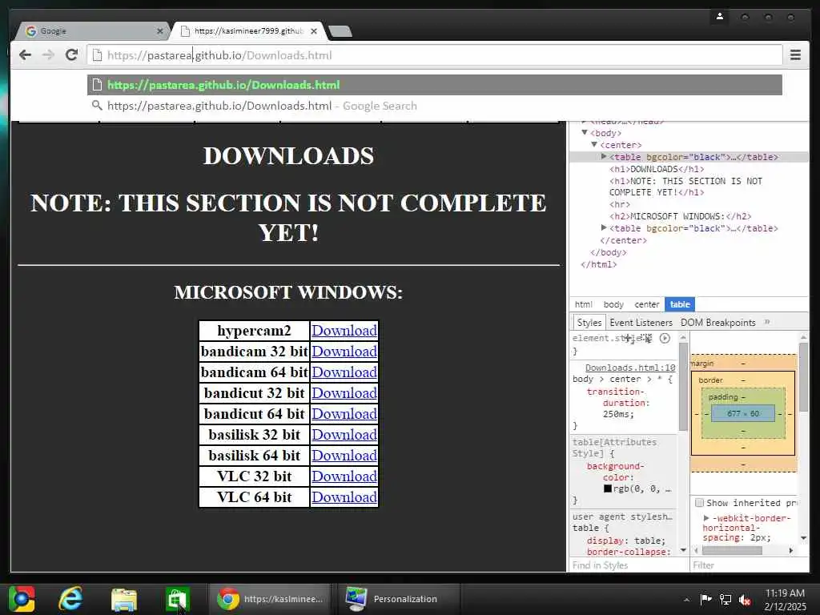Expand the second table bgcolor black node
The image size is (820, 615).
604,227
